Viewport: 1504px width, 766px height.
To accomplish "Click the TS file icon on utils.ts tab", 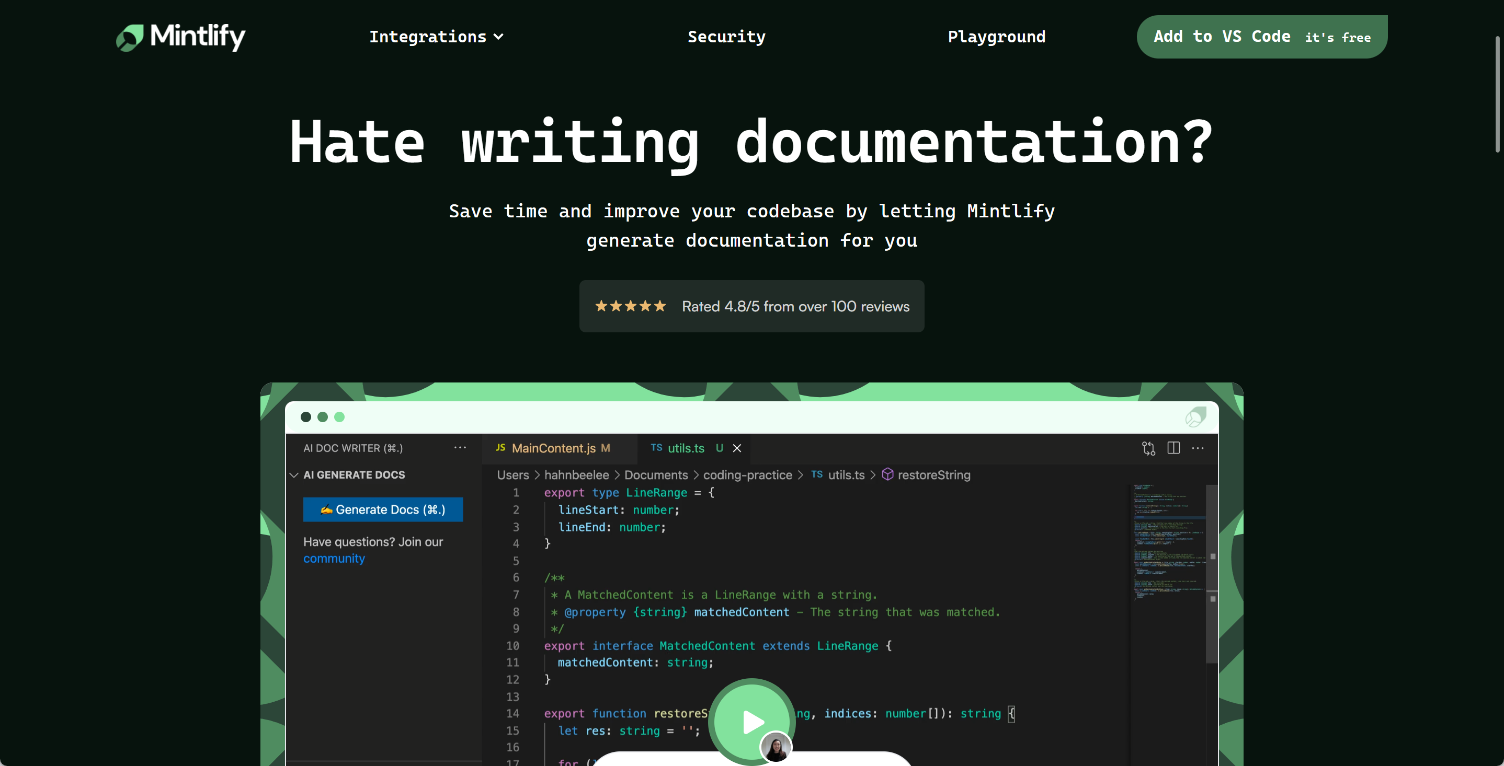I will [x=656, y=447].
